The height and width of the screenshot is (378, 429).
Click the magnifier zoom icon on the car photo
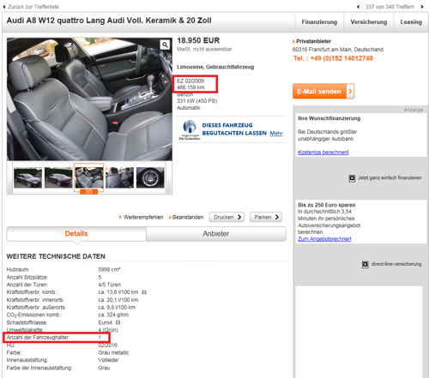pyautogui.click(x=165, y=45)
